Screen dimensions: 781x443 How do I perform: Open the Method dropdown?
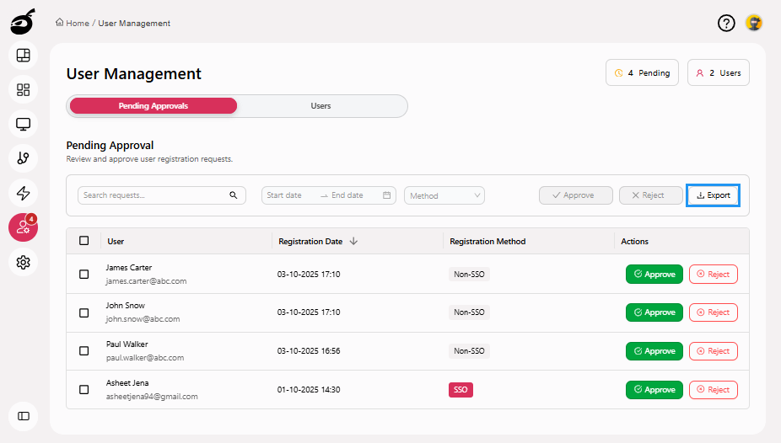(444, 195)
